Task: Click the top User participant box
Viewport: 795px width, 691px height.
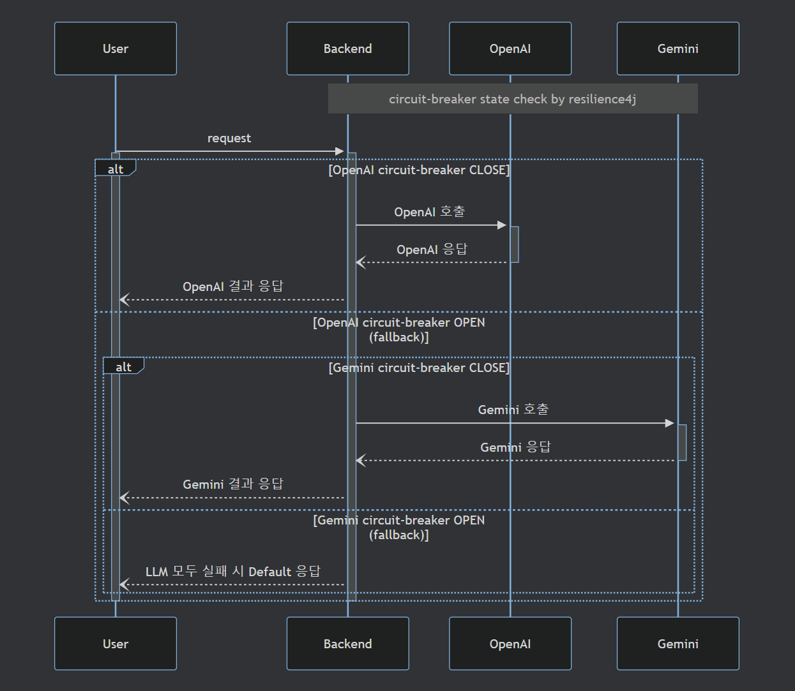Action: pyautogui.click(x=116, y=48)
